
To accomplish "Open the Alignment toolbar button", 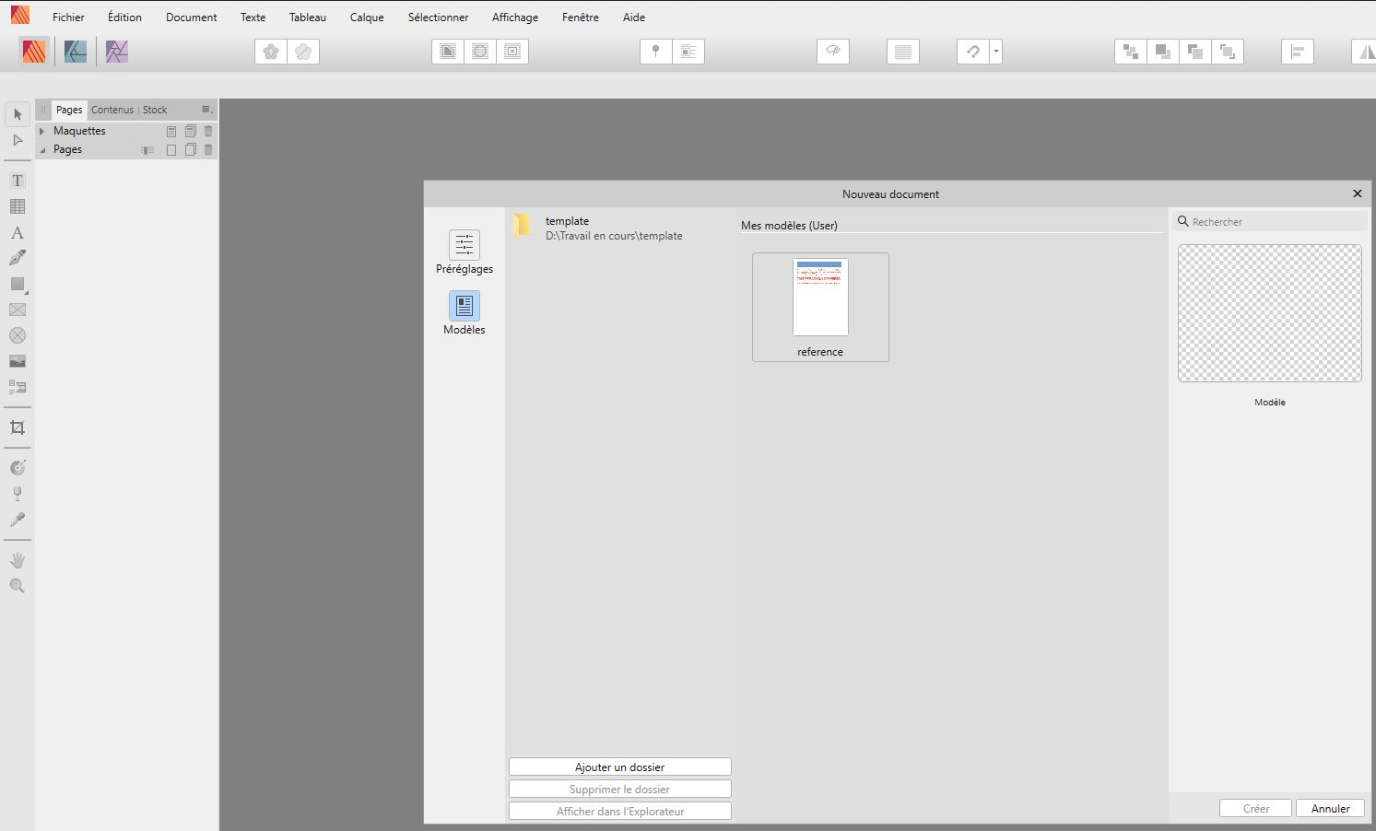I will 1298,52.
